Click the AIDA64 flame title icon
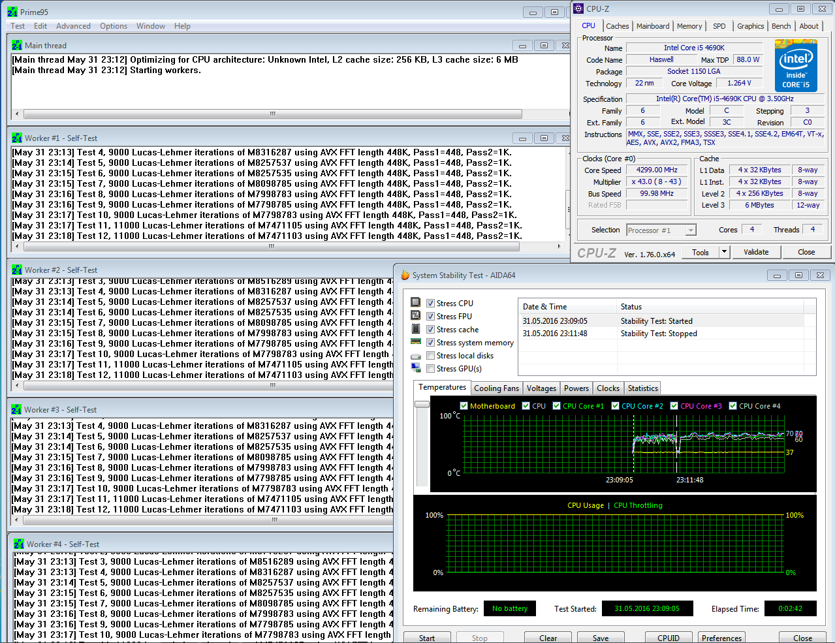 (x=405, y=275)
